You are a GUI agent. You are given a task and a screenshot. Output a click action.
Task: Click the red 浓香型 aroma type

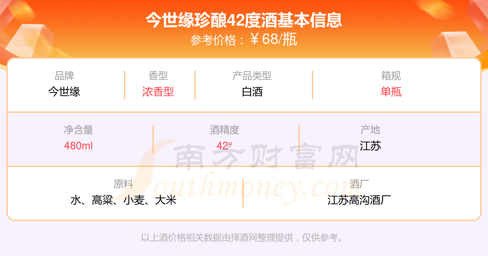click(x=158, y=92)
